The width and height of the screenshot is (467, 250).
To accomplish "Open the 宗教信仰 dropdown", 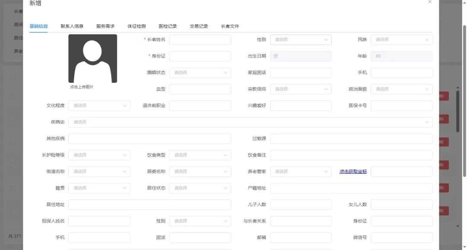I will pyautogui.click(x=301, y=89).
